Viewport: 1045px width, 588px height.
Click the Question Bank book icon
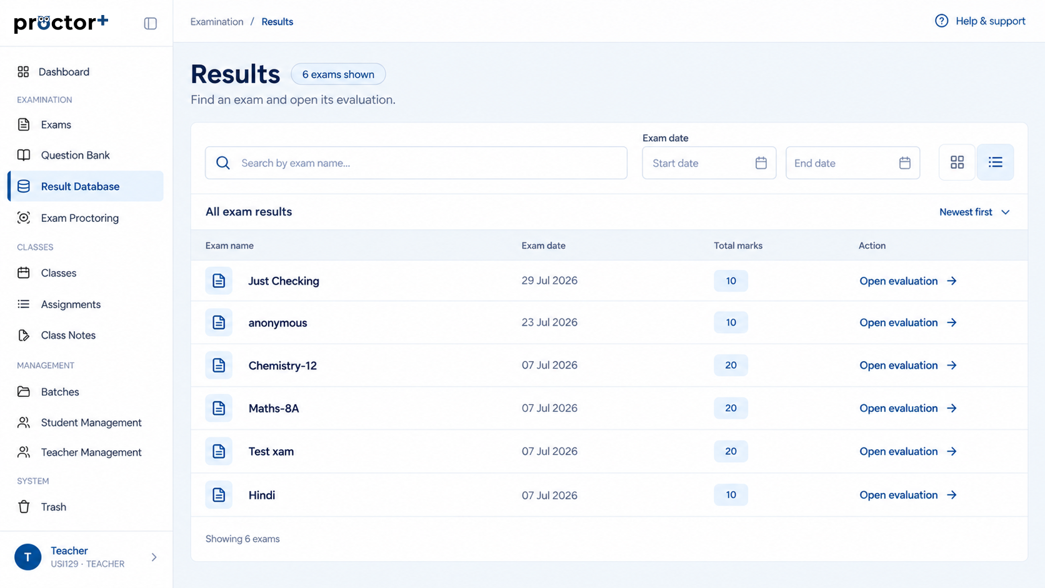tap(24, 155)
